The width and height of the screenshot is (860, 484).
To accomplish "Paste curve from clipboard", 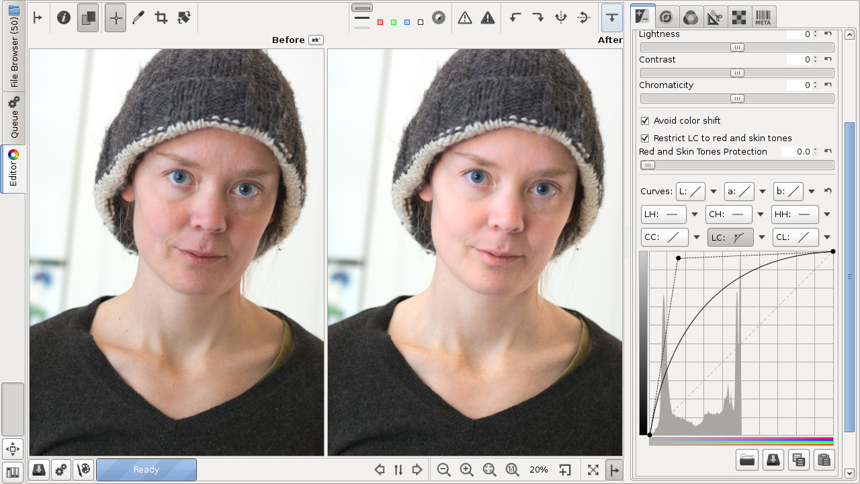I will (x=823, y=460).
